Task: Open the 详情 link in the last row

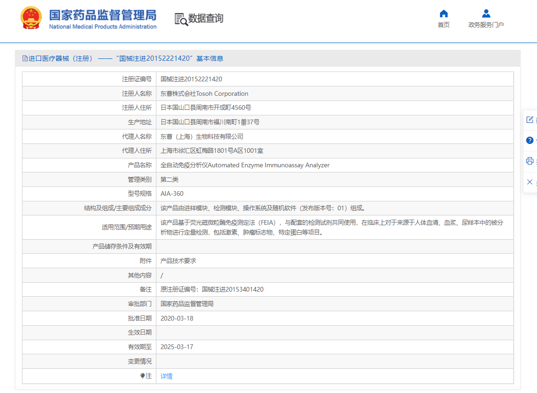Action: (166, 376)
